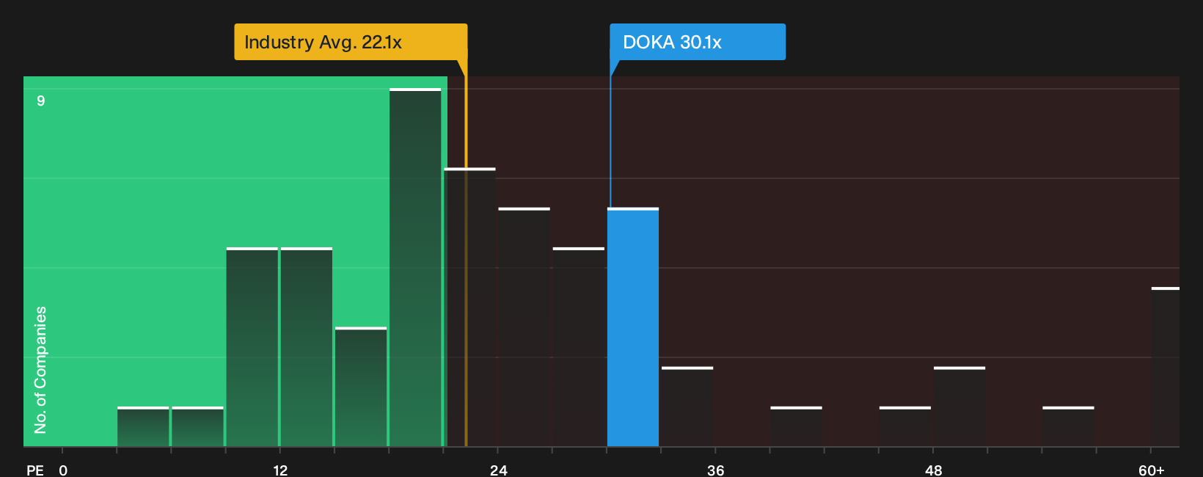Image resolution: width=1203 pixels, height=477 pixels.
Task: Click the PE axis title
Action: click(x=35, y=470)
